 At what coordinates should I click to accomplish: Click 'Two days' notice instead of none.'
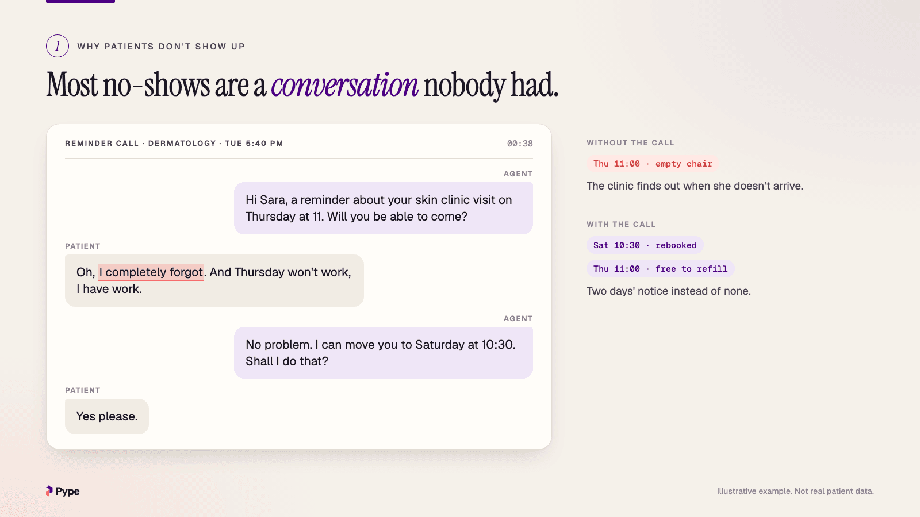(669, 291)
